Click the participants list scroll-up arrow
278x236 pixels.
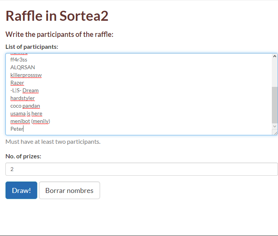[x=275, y=56]
